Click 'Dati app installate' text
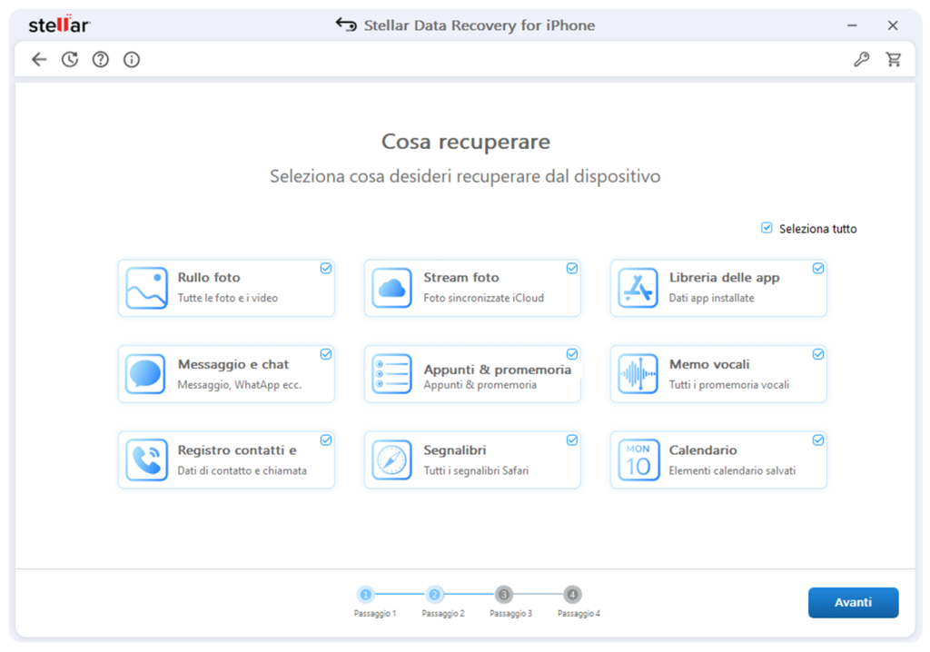This screenshot has width=930, height=652. coord(712,298)
